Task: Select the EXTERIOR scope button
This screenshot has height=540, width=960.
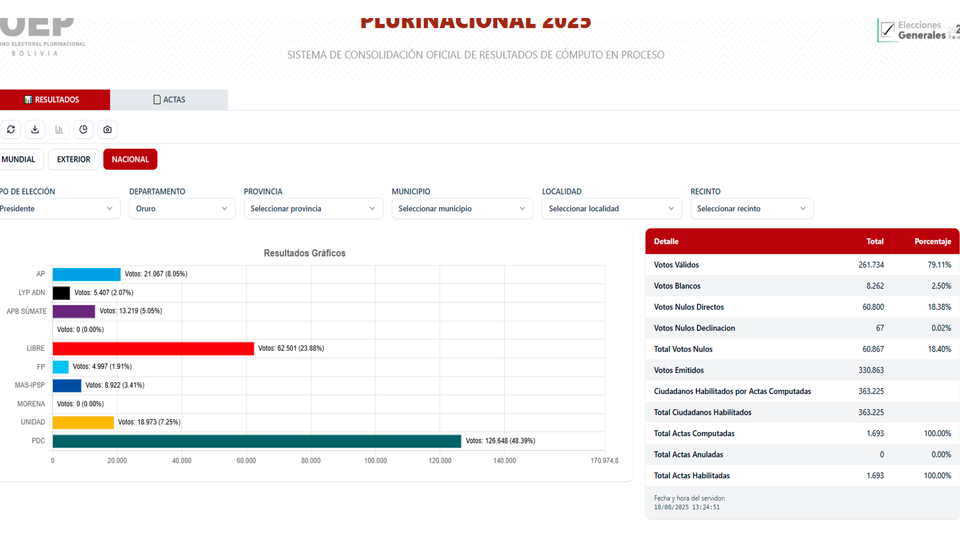Action: coord(73,159)
